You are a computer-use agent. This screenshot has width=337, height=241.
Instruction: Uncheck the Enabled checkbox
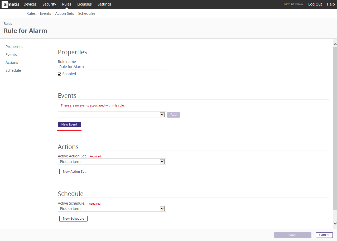(60, 74)
